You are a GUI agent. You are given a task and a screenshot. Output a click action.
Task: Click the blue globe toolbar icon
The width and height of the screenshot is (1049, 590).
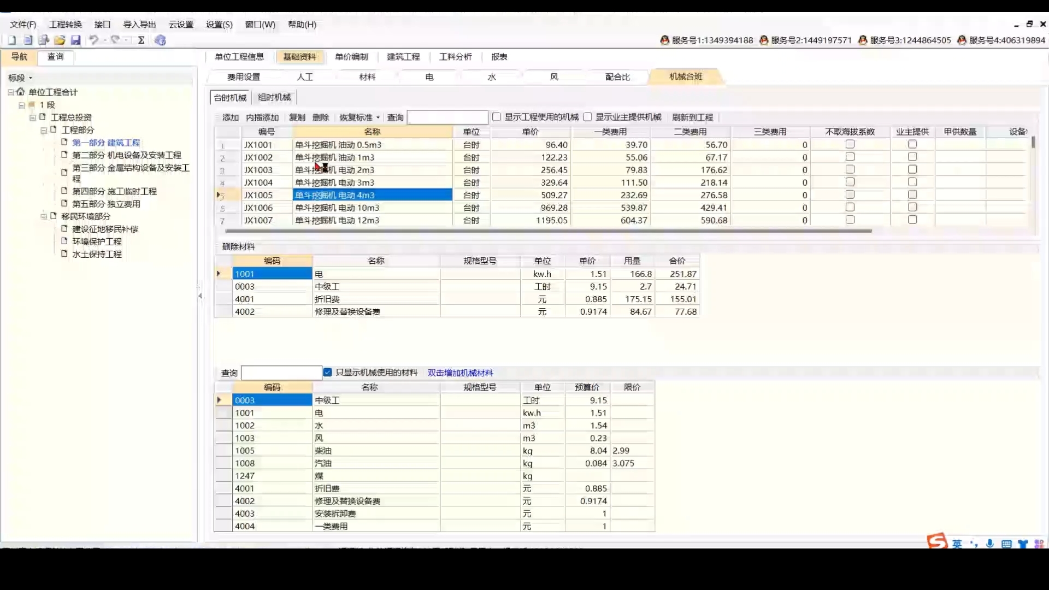(x=160, y=40)
